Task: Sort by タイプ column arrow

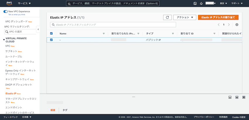Action: (x=173, y=33)
